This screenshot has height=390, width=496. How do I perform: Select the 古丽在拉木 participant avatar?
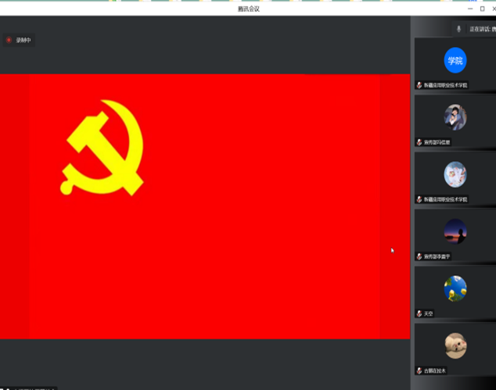tap(455, 345)
